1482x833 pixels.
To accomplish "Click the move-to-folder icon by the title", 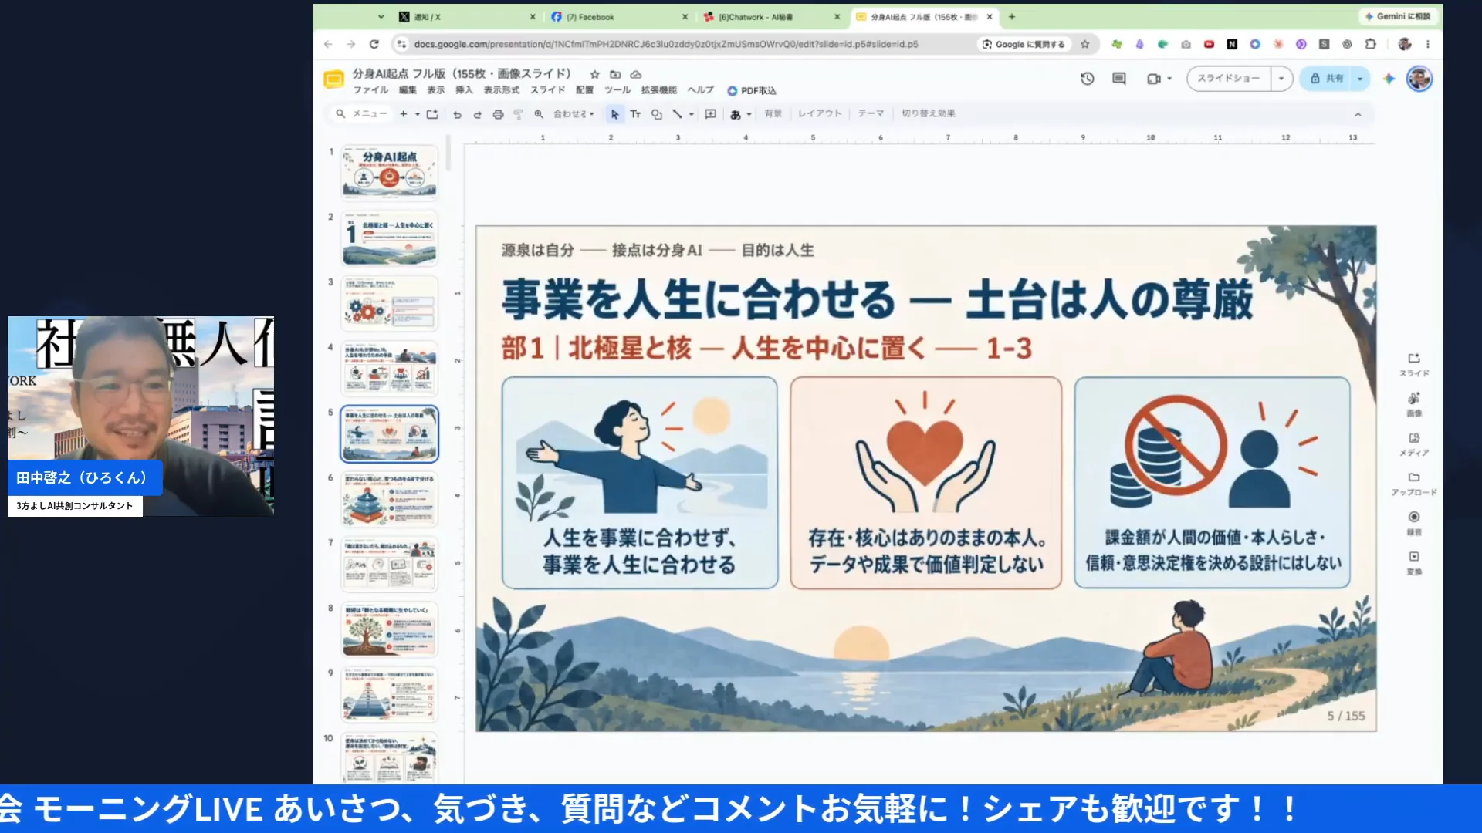I will (615, 75).
